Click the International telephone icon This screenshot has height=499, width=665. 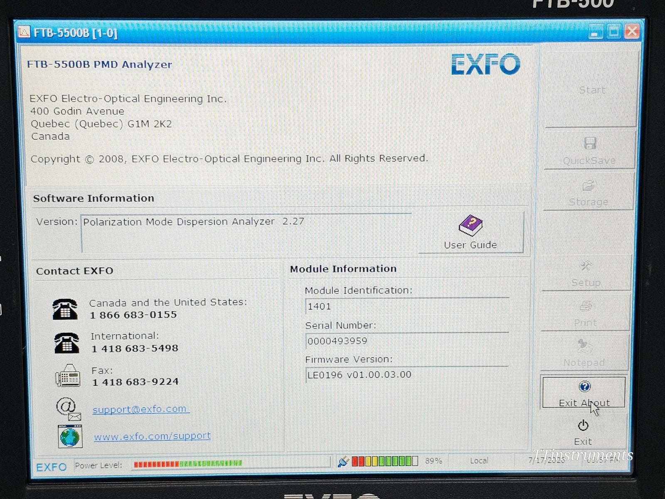click(x=66, y=343)
